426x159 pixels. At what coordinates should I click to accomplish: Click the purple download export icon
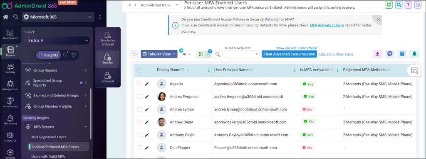tap(377, 54)
